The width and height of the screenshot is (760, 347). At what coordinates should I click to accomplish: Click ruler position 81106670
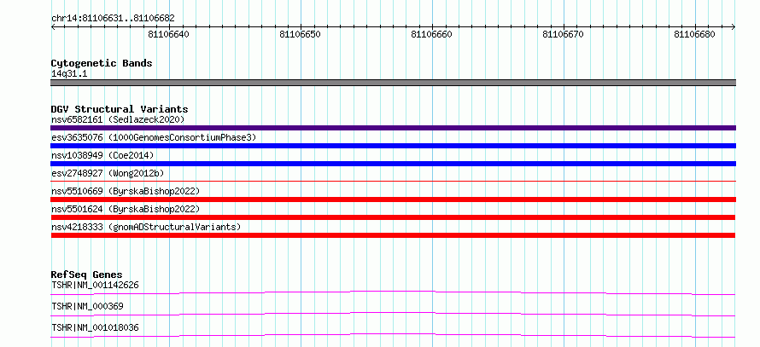(x=564, y=34)
